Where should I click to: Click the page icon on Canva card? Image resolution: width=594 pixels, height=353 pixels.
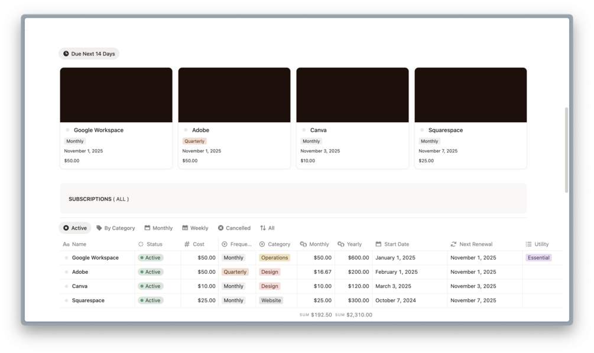coord(304,130)
